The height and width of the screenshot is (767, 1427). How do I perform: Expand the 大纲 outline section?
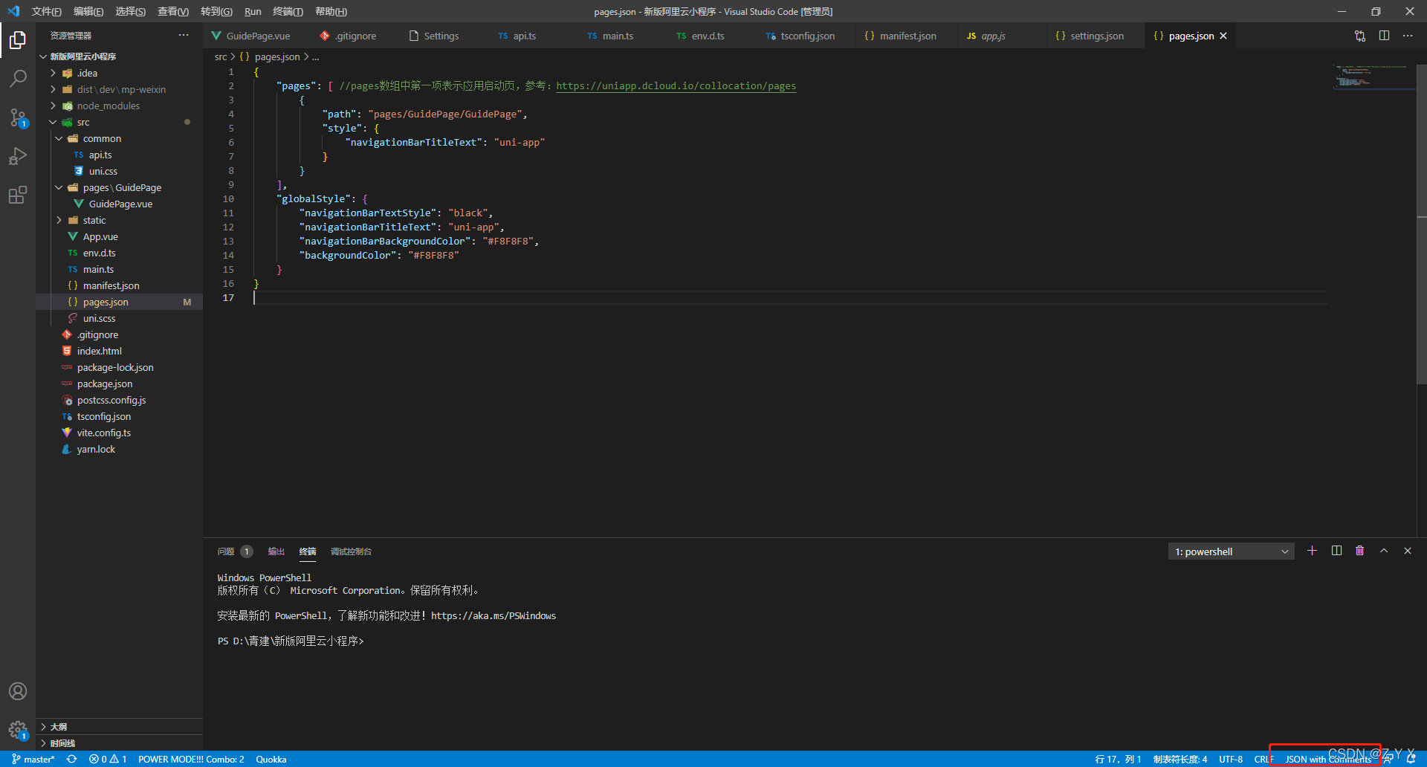119,727
